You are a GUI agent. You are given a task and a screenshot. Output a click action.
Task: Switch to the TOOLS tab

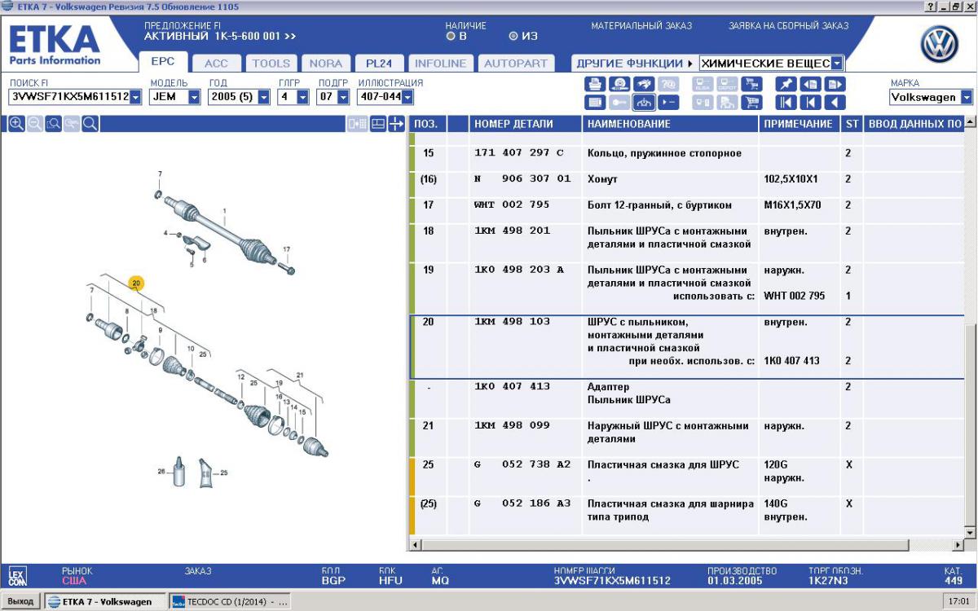pos(271,64)
